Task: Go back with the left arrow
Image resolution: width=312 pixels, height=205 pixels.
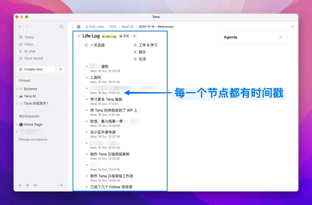Action: pyautogui.click(x=20, y=27)
